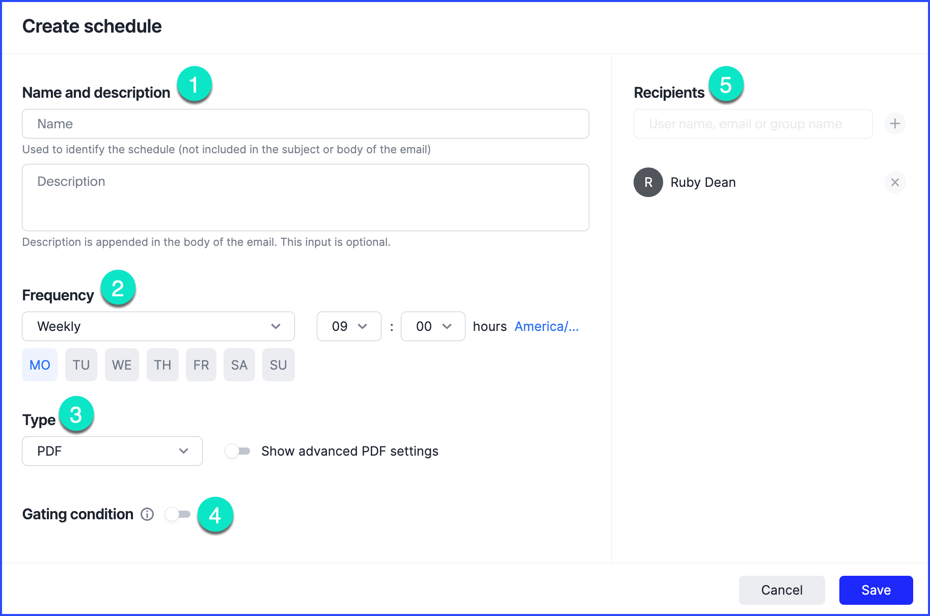Select the WE day
The image size is (930, 616).
tap(122, 365)
